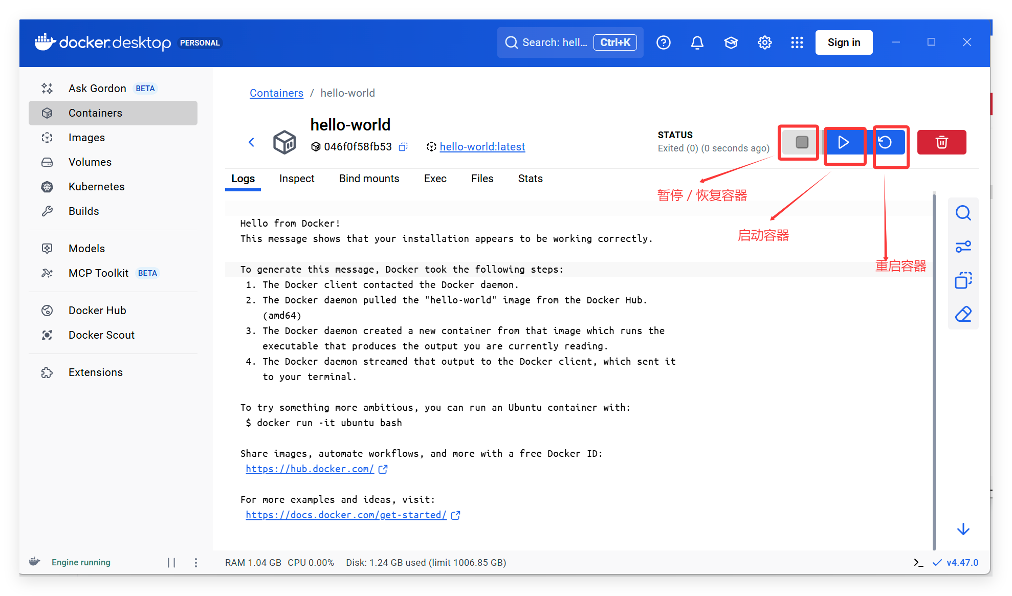
Task: Open the log search magnifier icon
Action: click(963, 213)
